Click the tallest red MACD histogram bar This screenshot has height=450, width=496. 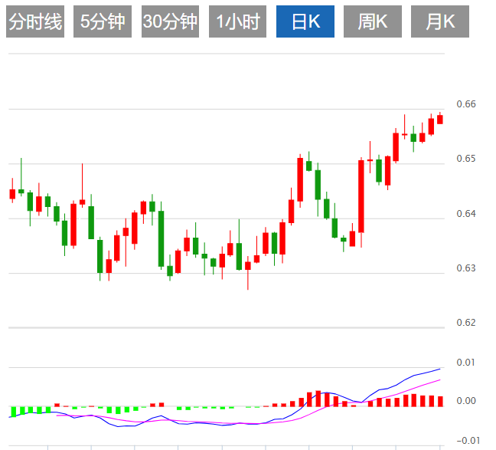pos(318,399)
